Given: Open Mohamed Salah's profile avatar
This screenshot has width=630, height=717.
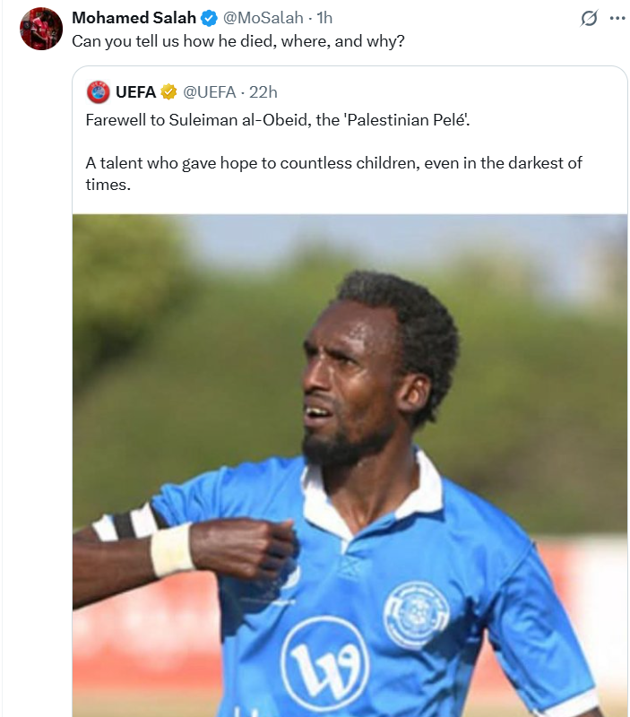Looking at the screenshot, I should pyautogui.click(x=40, y=29).
